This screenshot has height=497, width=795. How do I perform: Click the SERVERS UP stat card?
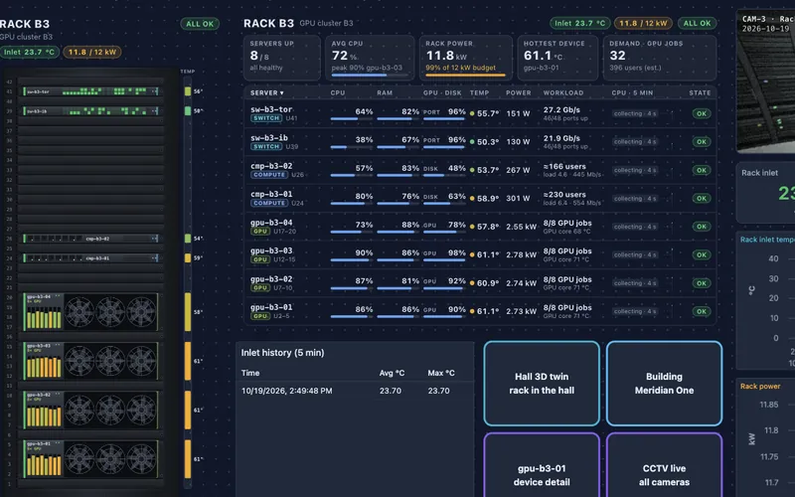click(282, 58)
